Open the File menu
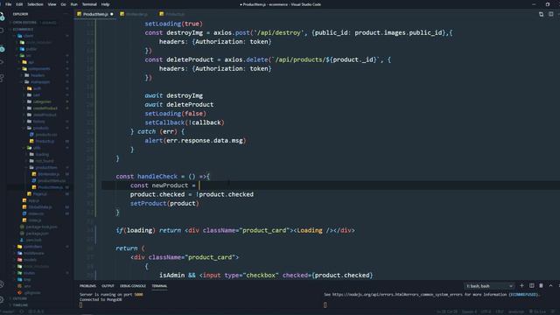Image resolution: width=560 pixels, height=315 pixels. point(8,4)
